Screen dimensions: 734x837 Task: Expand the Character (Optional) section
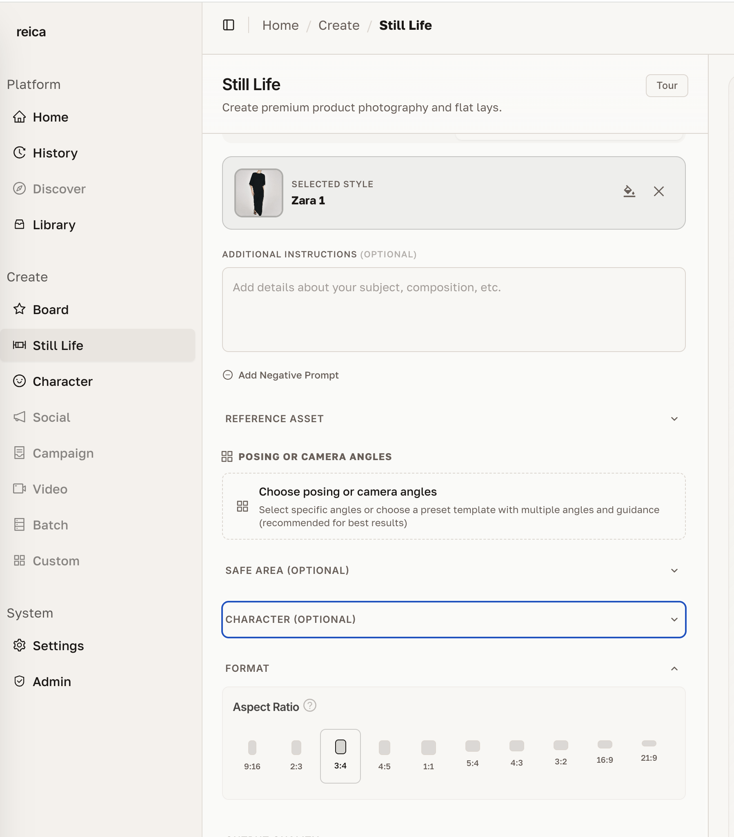coord(454,620)
